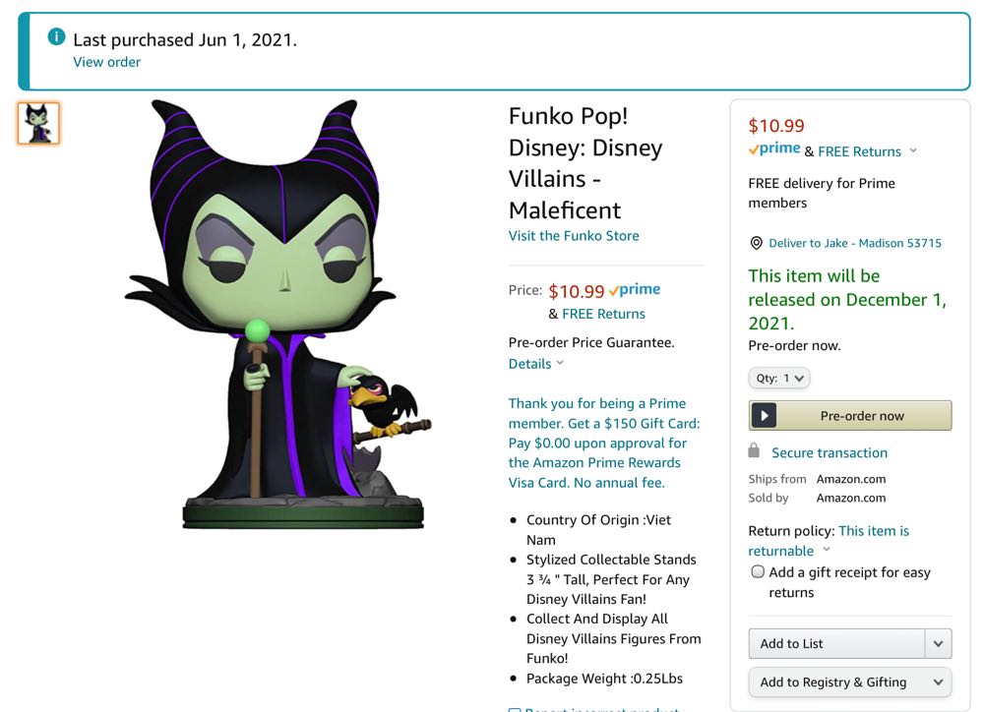The image size is (984, 712).
Task: Click the location pin for delivery address
Action: pos(756,243)
